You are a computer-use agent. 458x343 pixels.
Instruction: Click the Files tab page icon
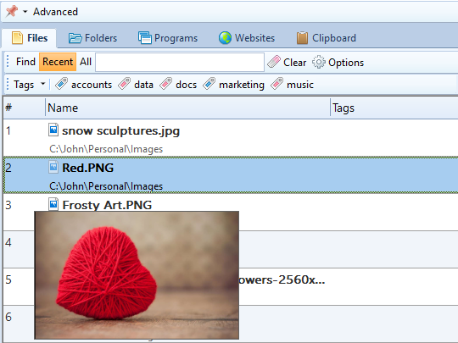17,38
